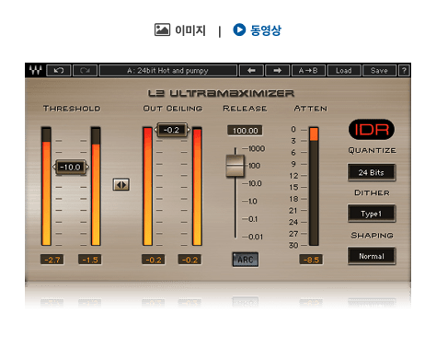Open the Load menu

coord(343,71)
